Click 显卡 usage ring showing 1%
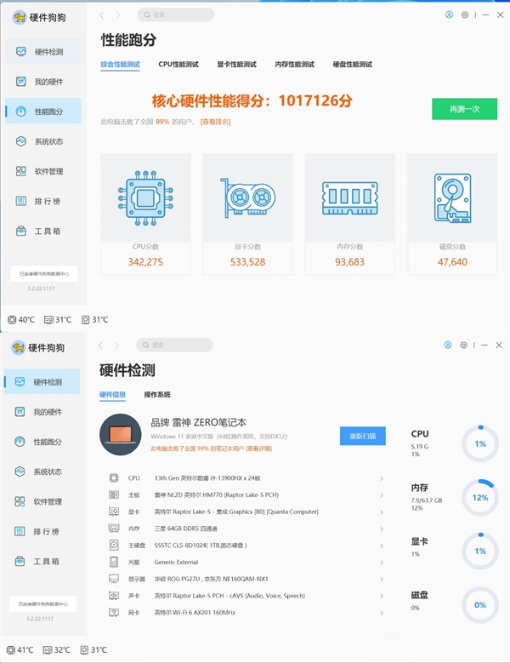The image size is (510, 663). click(480, 551)
